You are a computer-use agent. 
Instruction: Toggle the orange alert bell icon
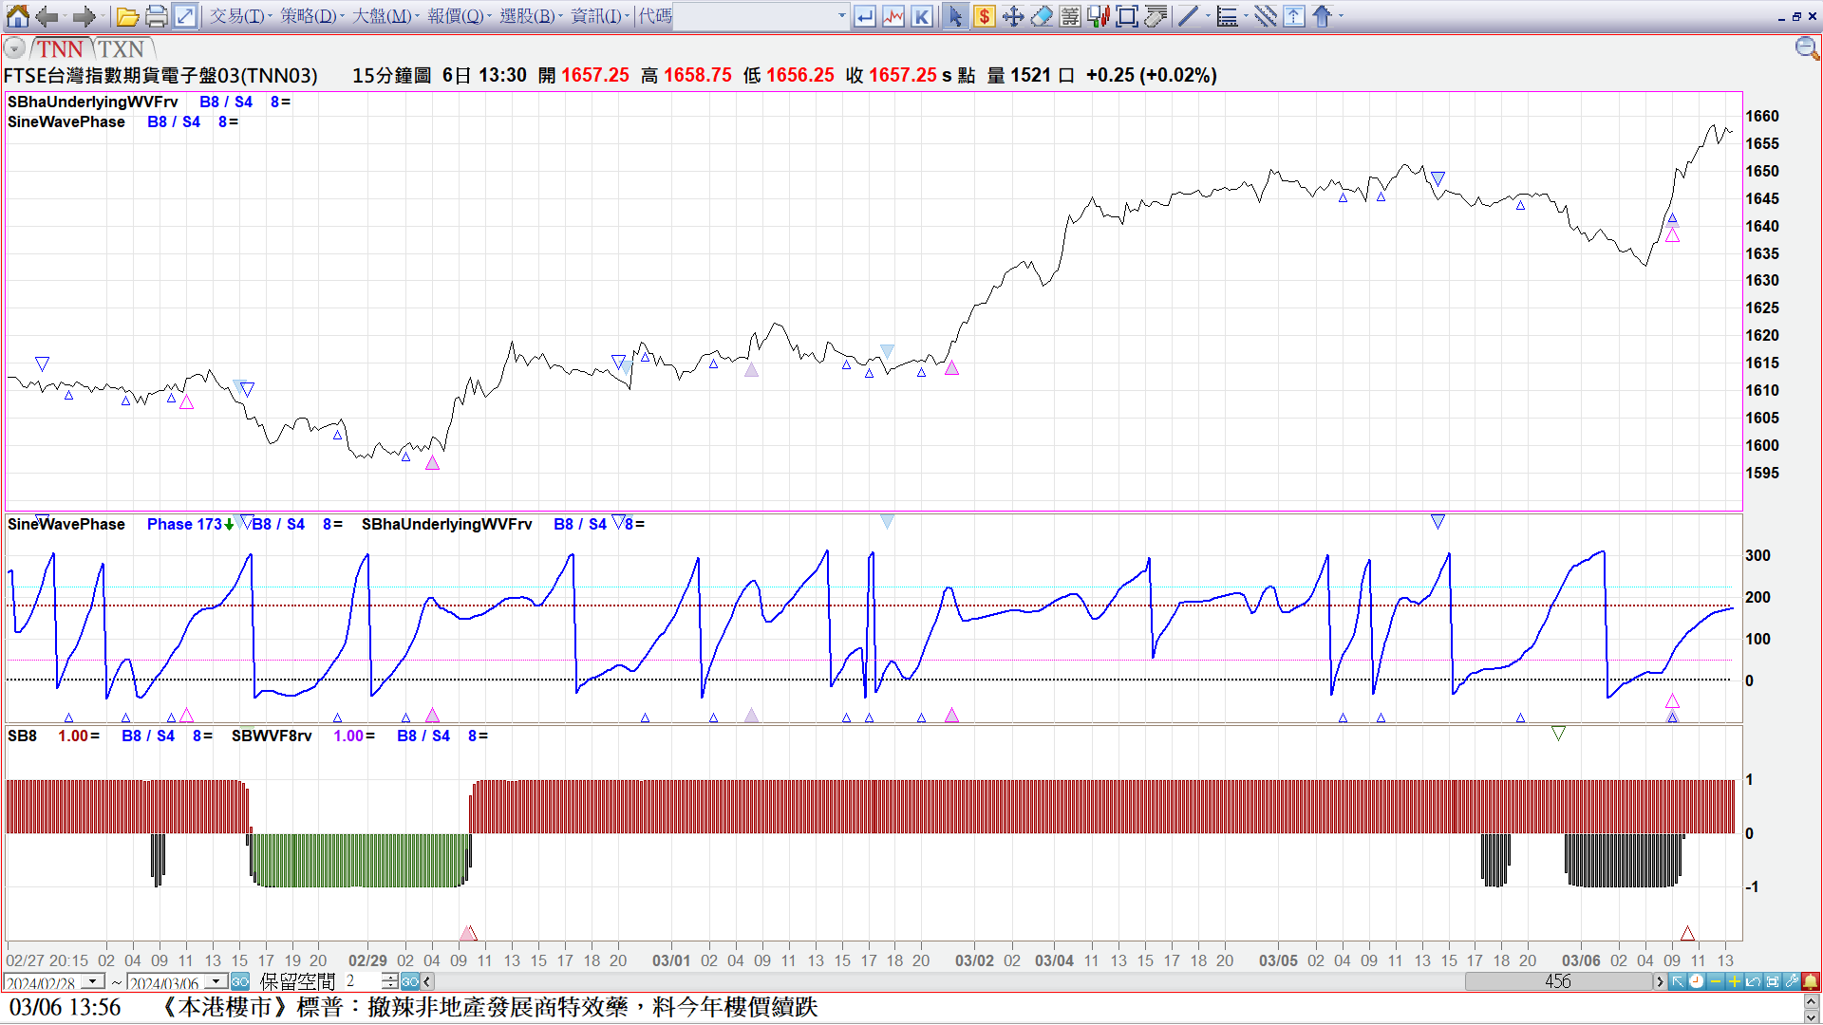(1811, 981)
